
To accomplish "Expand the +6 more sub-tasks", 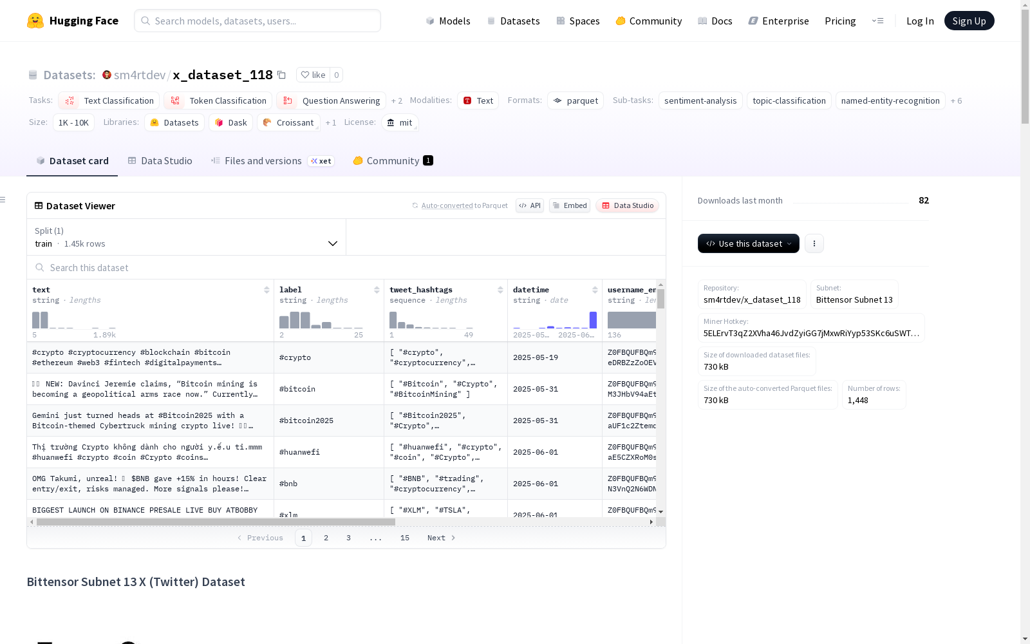I will coord(957,100).
